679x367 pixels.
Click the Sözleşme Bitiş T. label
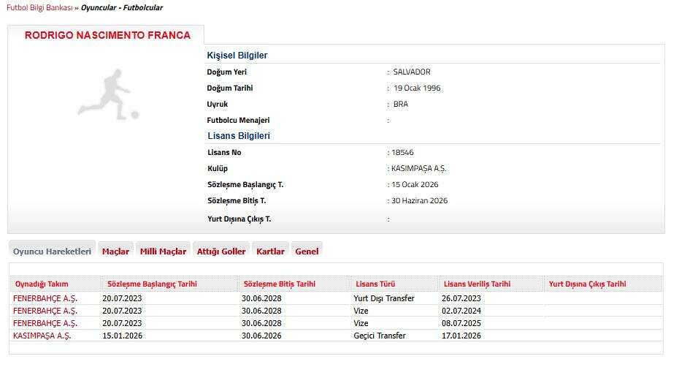(237, 200)
